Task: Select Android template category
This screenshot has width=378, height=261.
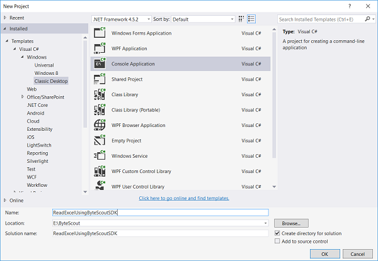Action: (x=35, y=113)
